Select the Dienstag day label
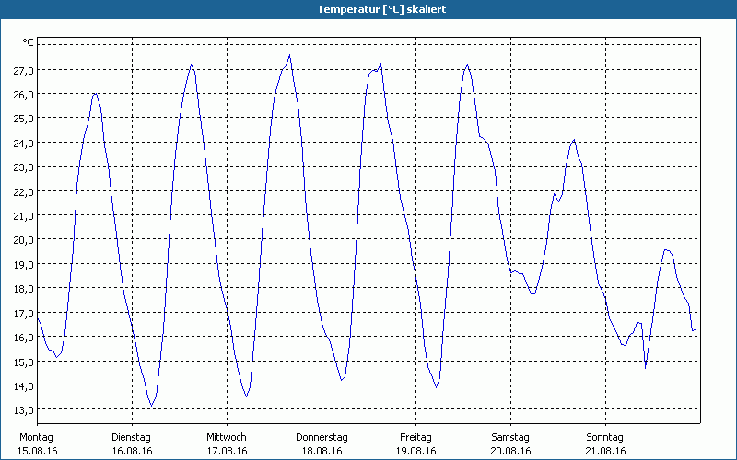The image size is (737, 460). pyautogui.click(x=131, y=437)
